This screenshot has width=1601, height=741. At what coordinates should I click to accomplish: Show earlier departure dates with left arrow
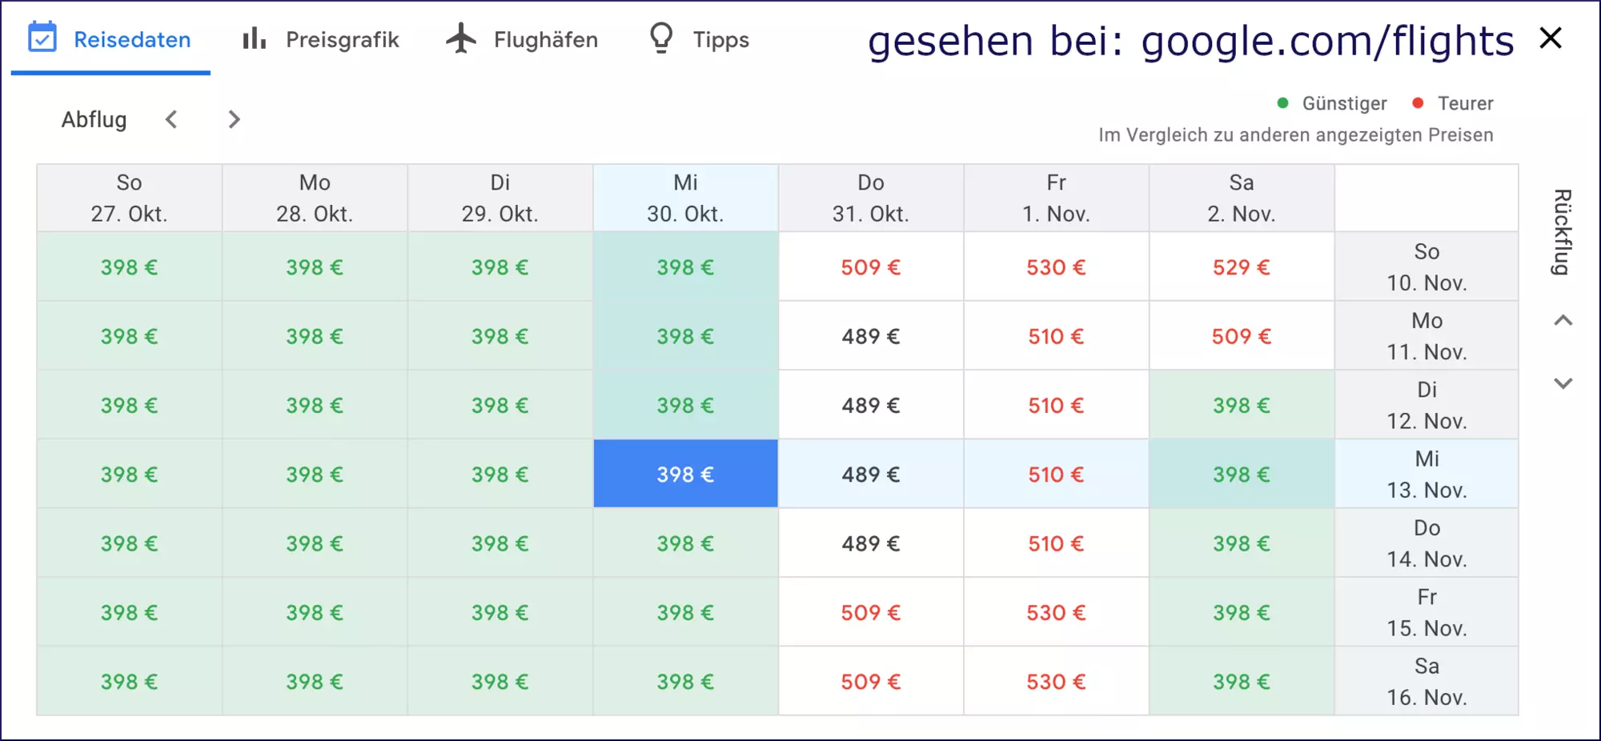tap(171, 119)
